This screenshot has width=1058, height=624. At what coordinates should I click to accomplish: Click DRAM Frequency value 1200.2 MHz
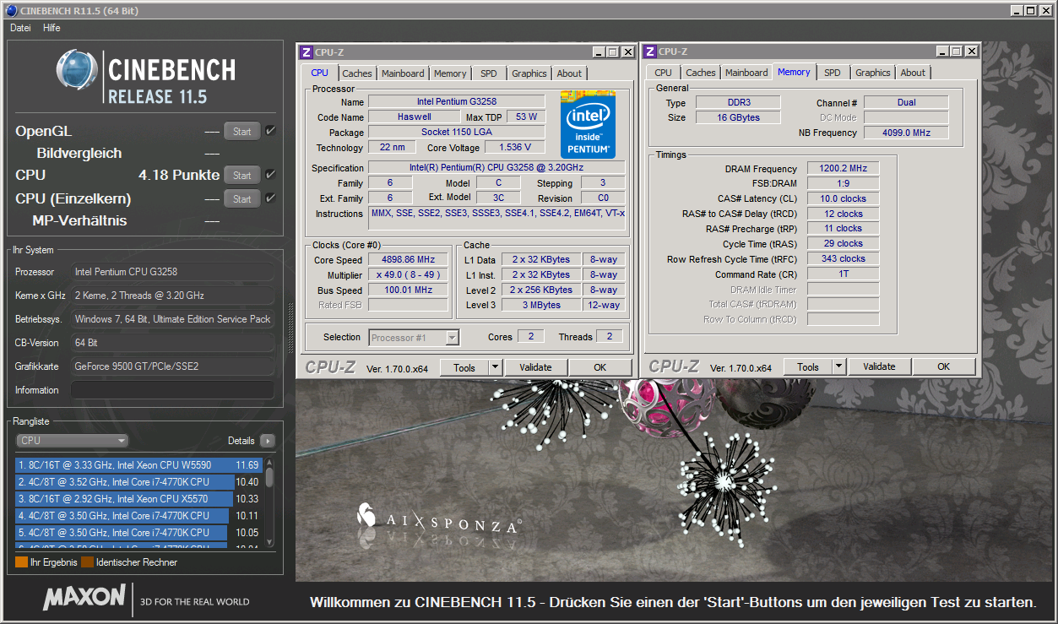[844, 169]
